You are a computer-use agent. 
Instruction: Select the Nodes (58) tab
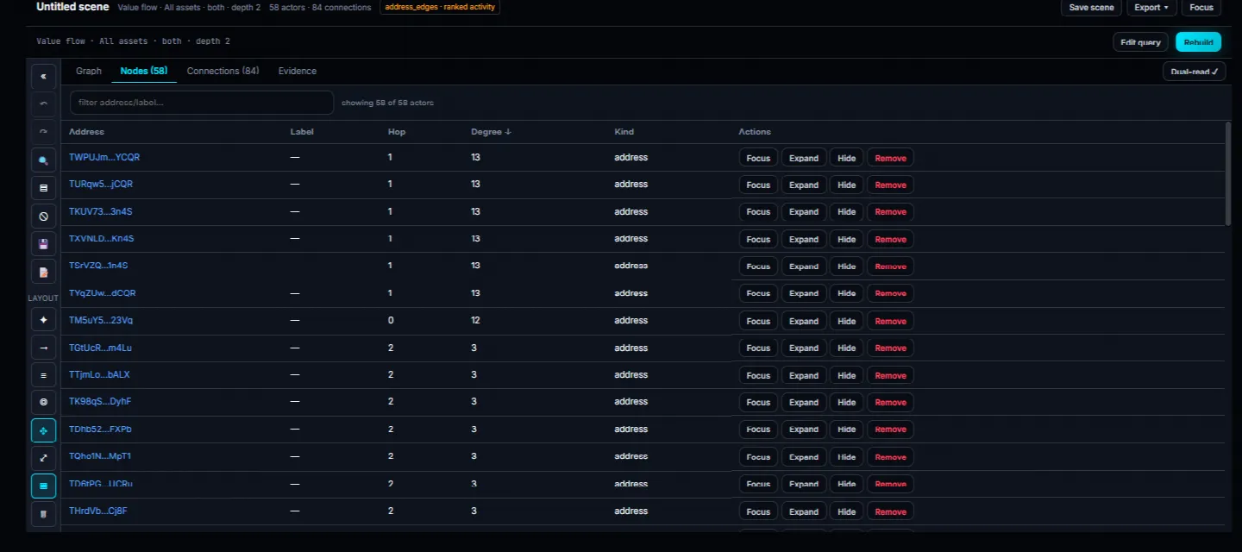(x=144, y=71)
